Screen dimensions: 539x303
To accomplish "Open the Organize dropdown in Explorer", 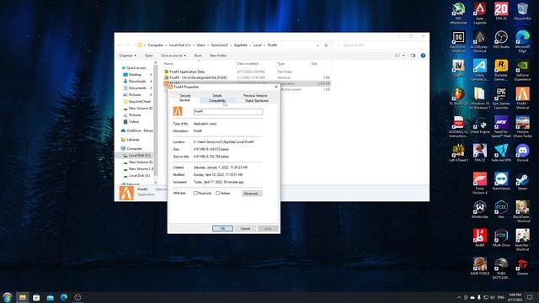I will click(x=127, y=56).
